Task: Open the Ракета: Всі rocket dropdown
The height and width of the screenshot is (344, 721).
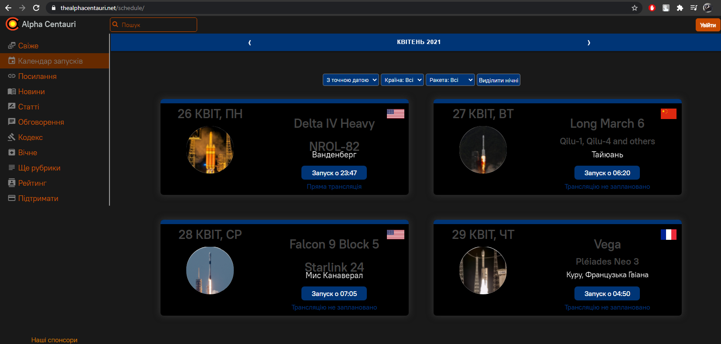Action: coord(450,80)
